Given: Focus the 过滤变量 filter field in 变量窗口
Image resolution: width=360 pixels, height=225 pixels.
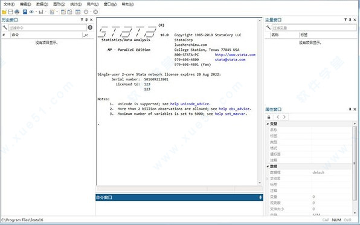Looking at the screenshot, I should click(314, 28).
